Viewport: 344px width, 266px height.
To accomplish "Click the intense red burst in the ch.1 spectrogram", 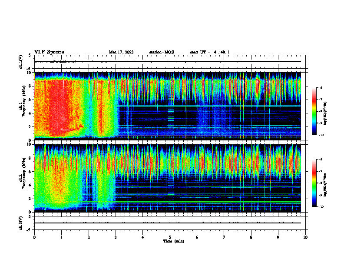I will coord(59,107).
